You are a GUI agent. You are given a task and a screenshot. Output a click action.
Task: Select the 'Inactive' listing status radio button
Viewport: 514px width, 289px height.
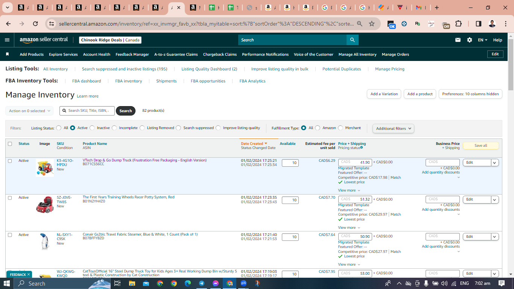(92, 128)
